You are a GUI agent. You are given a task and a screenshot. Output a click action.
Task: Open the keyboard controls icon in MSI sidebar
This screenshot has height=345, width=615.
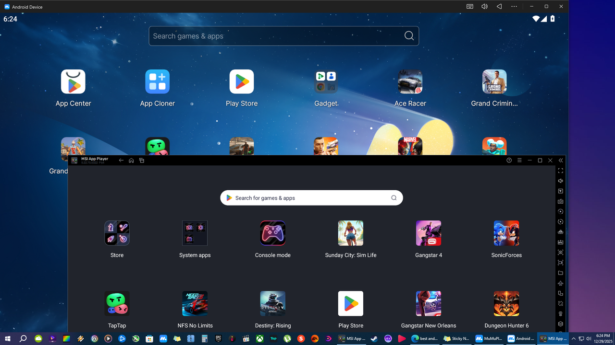coord(560,201)
